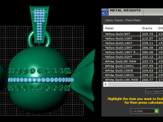Click the Metal Weights scale icon
Screen dimensions: 163x122
coord(105,12)
